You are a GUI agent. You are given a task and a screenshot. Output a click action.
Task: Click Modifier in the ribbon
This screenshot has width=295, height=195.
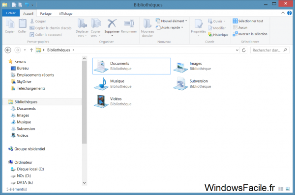(217, 28)
